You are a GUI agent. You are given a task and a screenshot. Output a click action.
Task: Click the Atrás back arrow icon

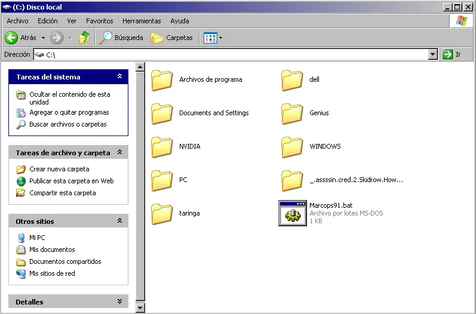point(11,38)
